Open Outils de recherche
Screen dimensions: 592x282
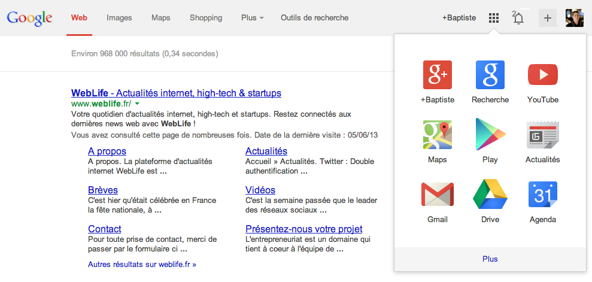[x=314, y=18]
